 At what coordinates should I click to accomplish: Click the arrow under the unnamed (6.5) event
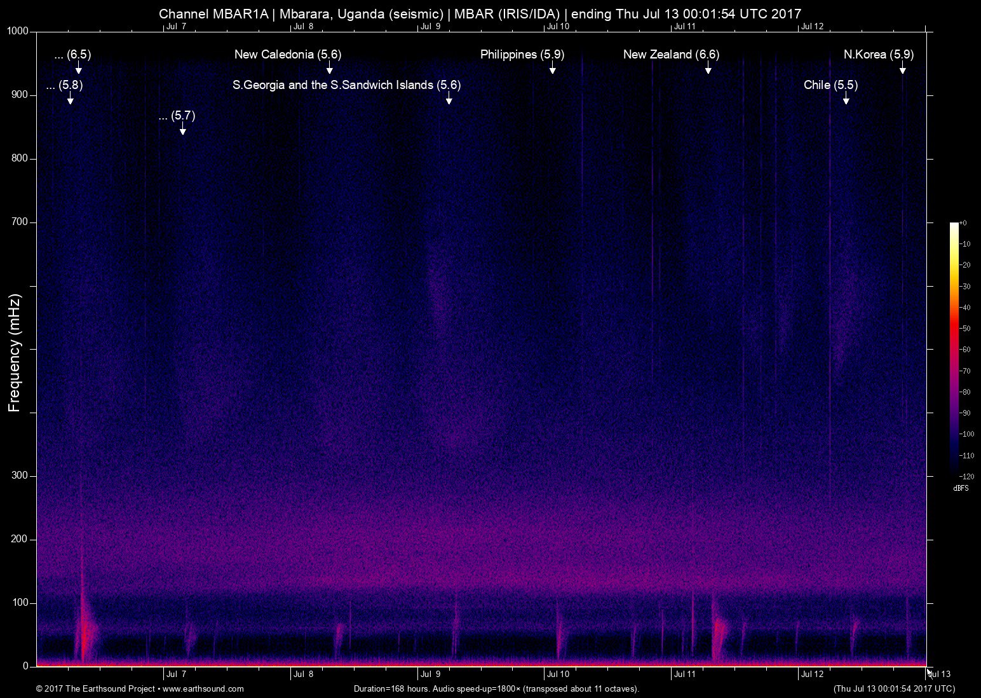click(78, 69)
